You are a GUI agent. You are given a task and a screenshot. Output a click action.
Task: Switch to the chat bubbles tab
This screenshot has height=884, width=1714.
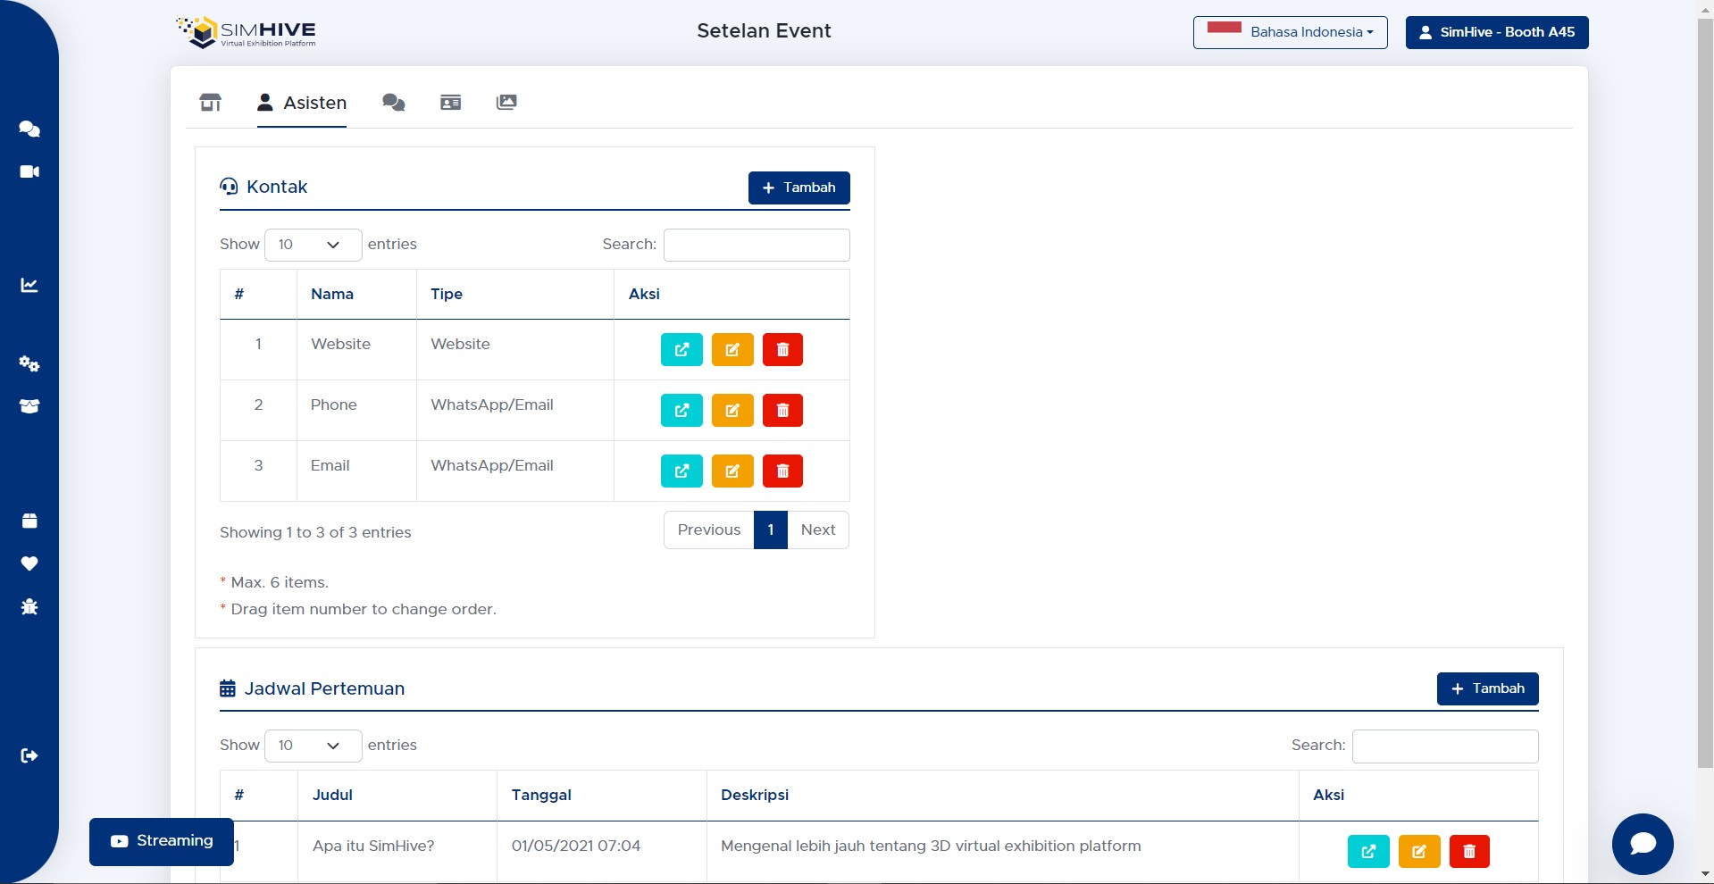pos(394,103)
